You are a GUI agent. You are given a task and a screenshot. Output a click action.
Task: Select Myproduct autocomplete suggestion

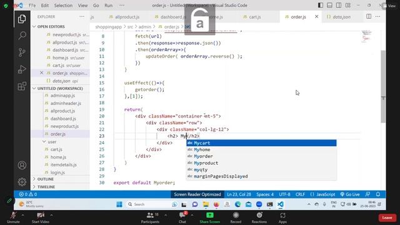pyautogui.click(x=261, y=163)
